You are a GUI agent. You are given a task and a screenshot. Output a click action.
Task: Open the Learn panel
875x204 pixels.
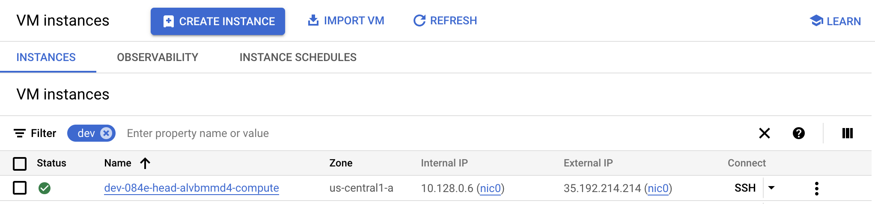[835, 21]
